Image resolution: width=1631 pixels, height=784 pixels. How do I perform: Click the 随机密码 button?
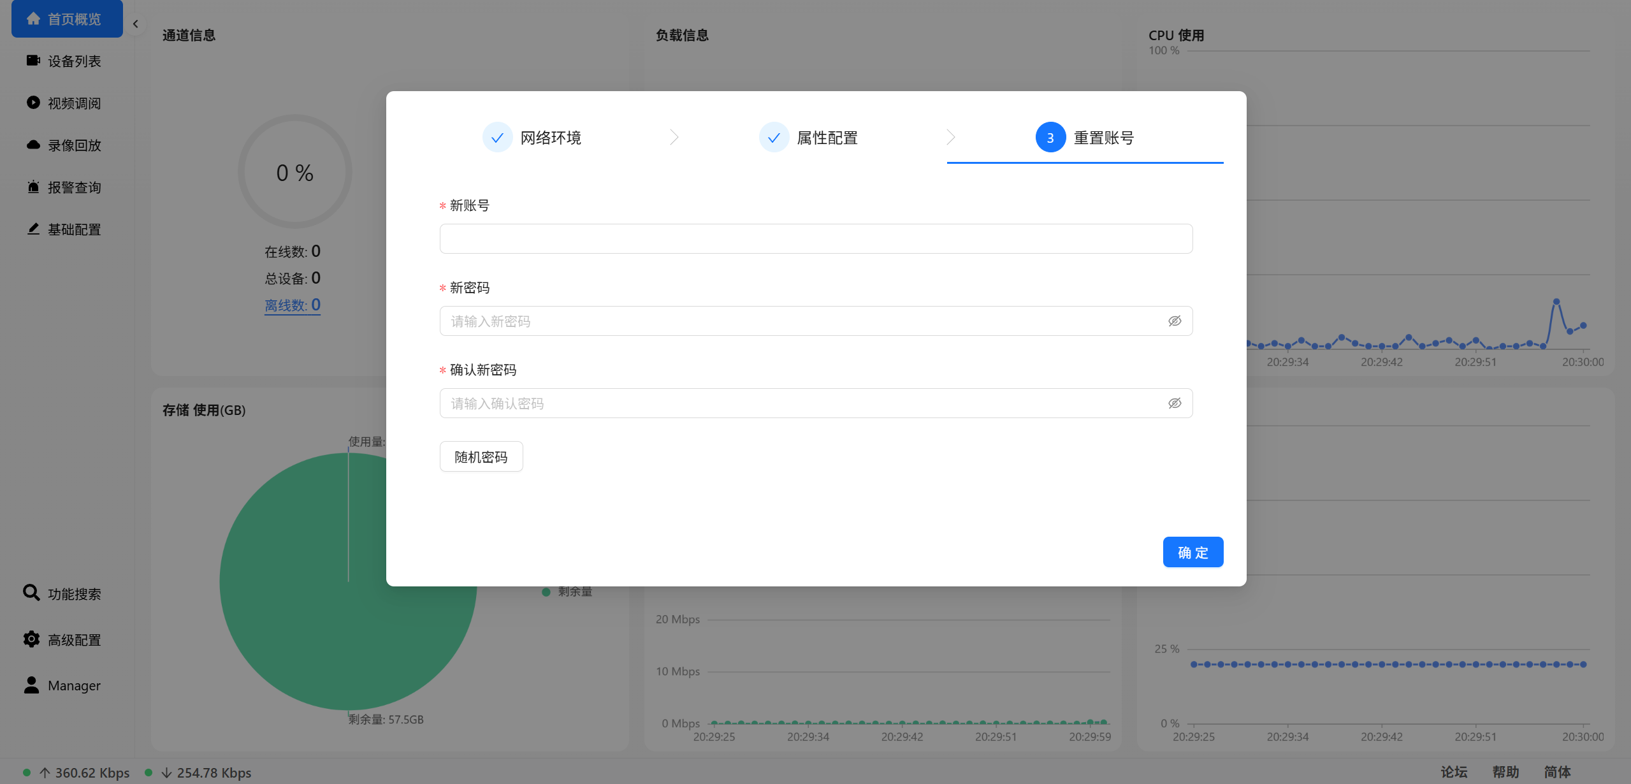click(481, 457)
